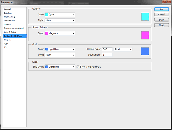Screen dimensions: 172x130
Task: Go to File Handling preferences
Action: pyautogui.click(x=9, y=17)
